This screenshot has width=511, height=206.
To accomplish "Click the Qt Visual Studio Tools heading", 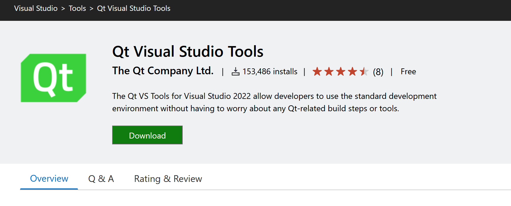I will coord(188,51).
